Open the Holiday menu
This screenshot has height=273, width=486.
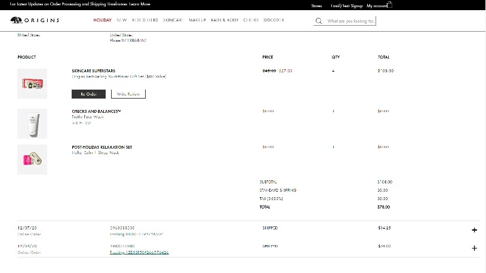coord(102,20)
